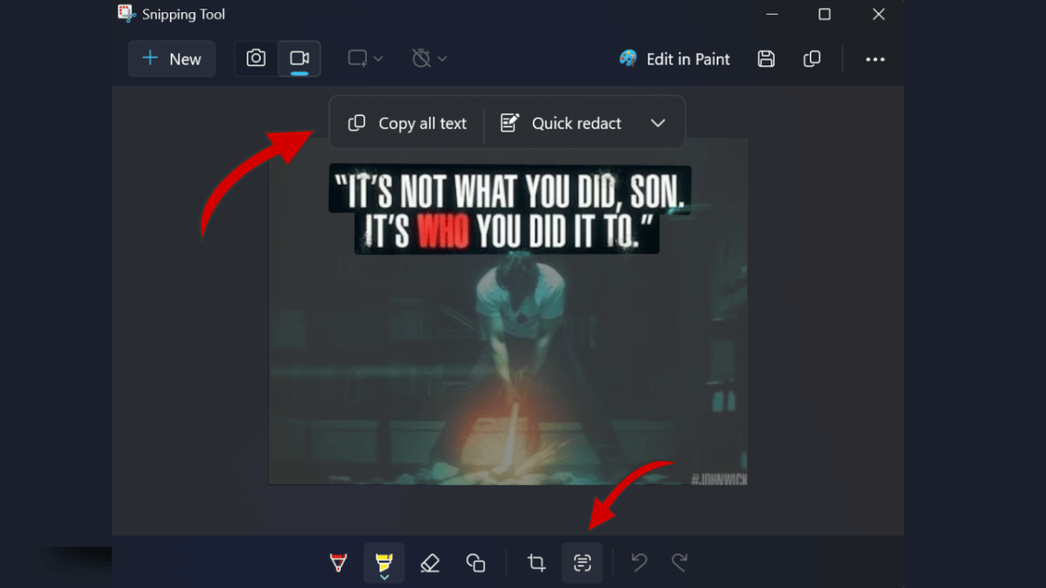Image resolution: width=1046 pixels, height=588 pixels.
Task: Click the Quick redact button
Action: click(560, 124)
